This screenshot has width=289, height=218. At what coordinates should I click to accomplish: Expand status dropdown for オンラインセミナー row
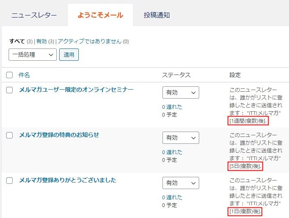coord(180,92)
